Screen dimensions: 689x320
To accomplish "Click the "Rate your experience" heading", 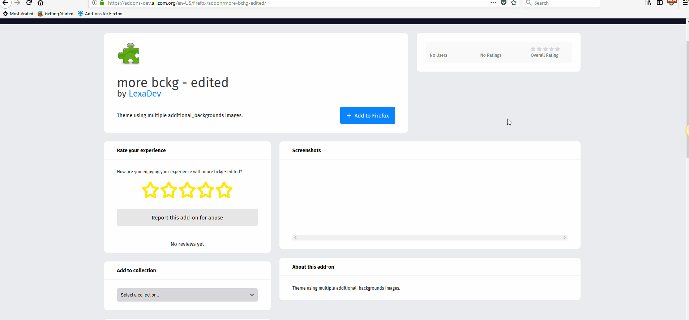I will (141, 150).
